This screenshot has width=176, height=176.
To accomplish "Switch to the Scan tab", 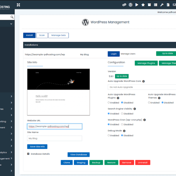I will tap(42, 35).
